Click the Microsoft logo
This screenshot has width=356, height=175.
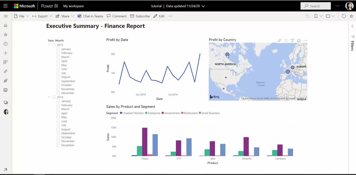pos(24,6)
